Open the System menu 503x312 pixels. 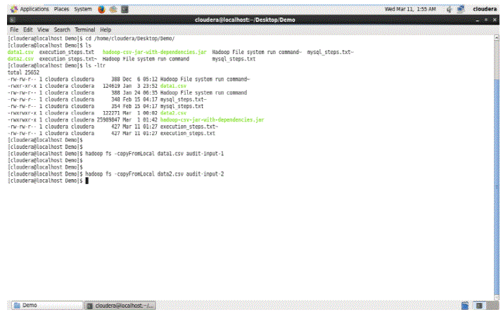click(82, 8)
